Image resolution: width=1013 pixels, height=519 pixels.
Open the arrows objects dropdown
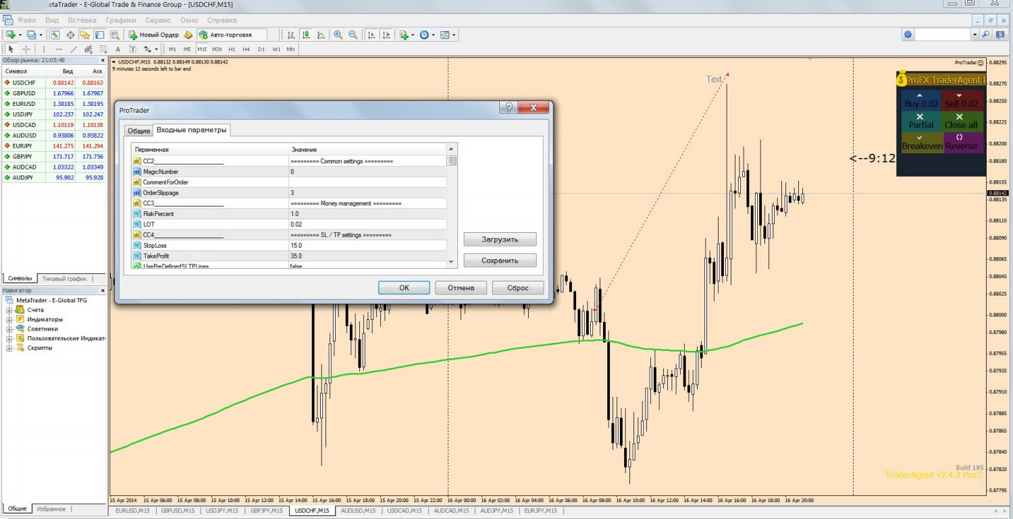pyautogui.click(x=157, y=49)
